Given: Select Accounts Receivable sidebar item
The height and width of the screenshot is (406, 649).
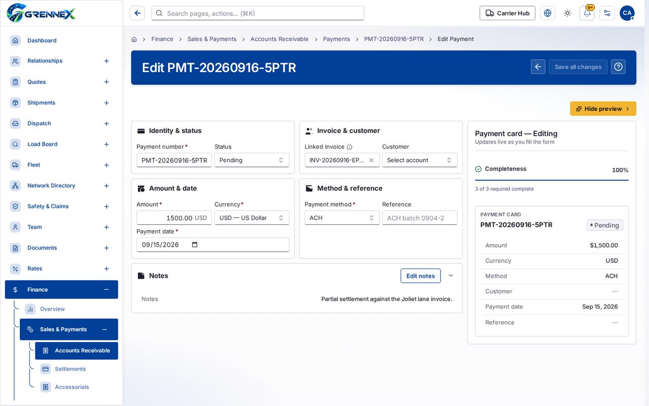Looking at the screenshot, I should [x=77, y=351].
